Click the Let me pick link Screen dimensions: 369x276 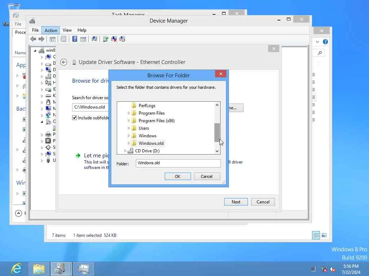[97, 156]
